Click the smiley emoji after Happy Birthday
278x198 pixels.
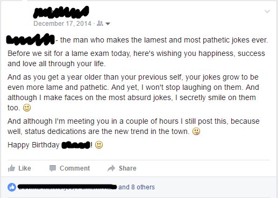(99, 145)
